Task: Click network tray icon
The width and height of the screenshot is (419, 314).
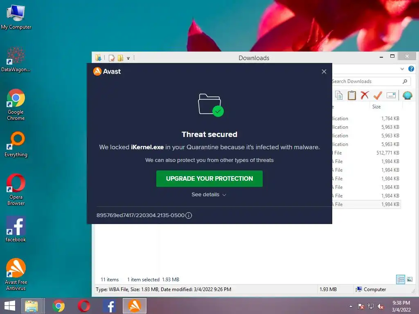Action: click(371, 306)
